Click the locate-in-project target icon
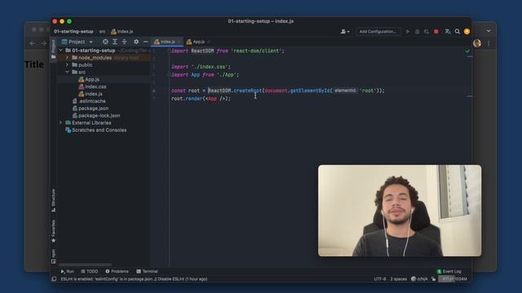 pos(105,42)
